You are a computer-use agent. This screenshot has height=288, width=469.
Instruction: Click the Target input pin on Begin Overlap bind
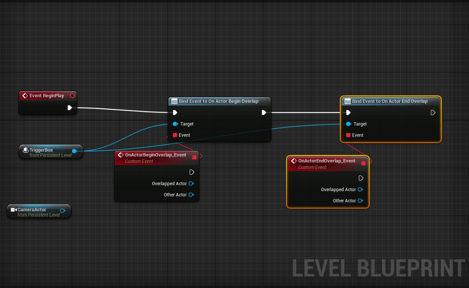(176, 124)
